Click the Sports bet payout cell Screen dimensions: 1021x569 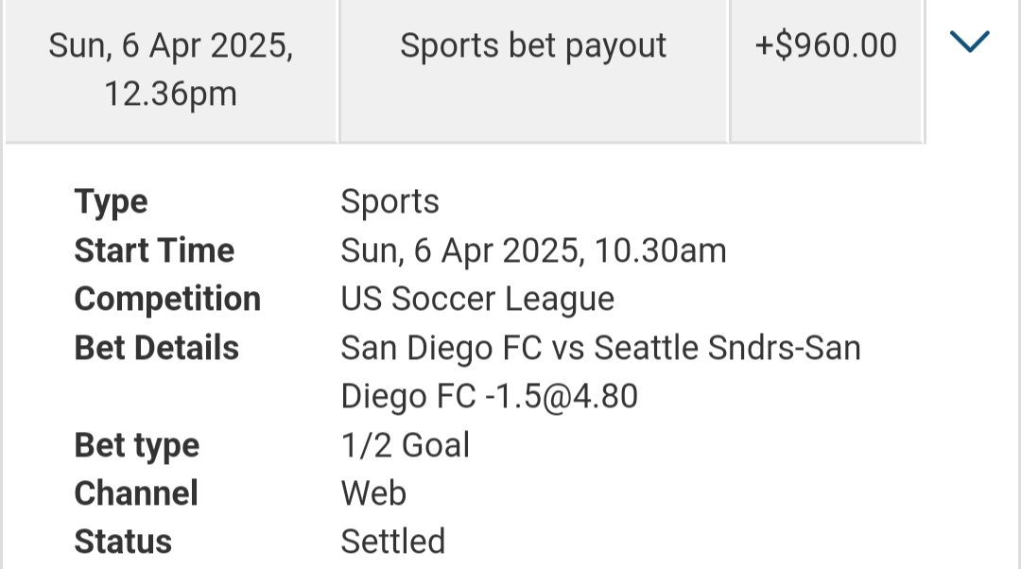pos(533,46)
